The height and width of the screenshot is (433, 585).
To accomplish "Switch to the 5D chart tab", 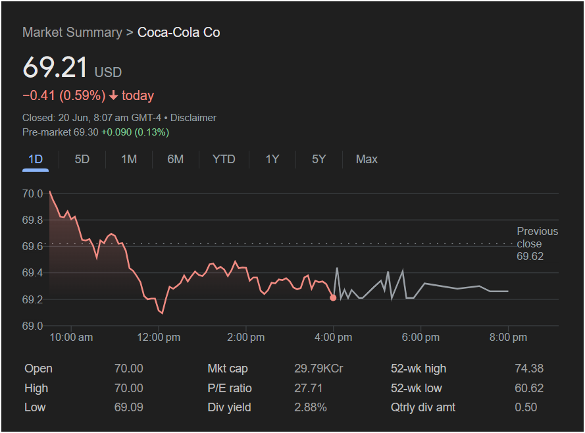I will pyautogui.click(x=82, y=160).
